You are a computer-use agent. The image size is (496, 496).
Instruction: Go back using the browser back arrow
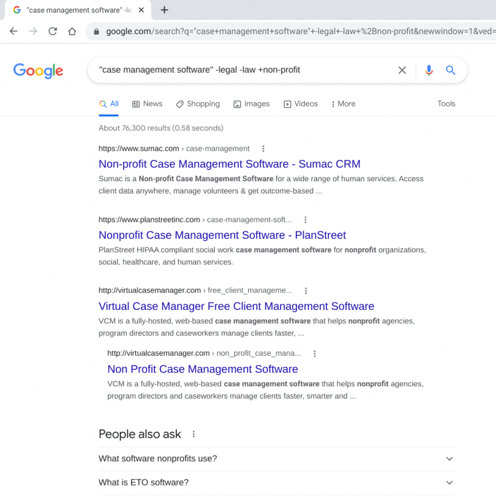tap(13, 31)
